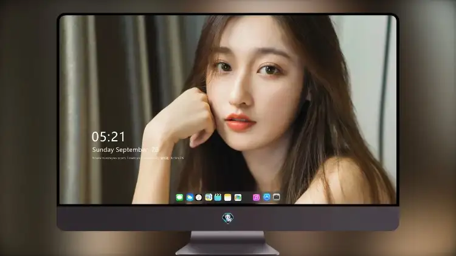Screen dimensions: 456x256
Task: Open the teal clapperboard video app
Action: tap(218, 197)
